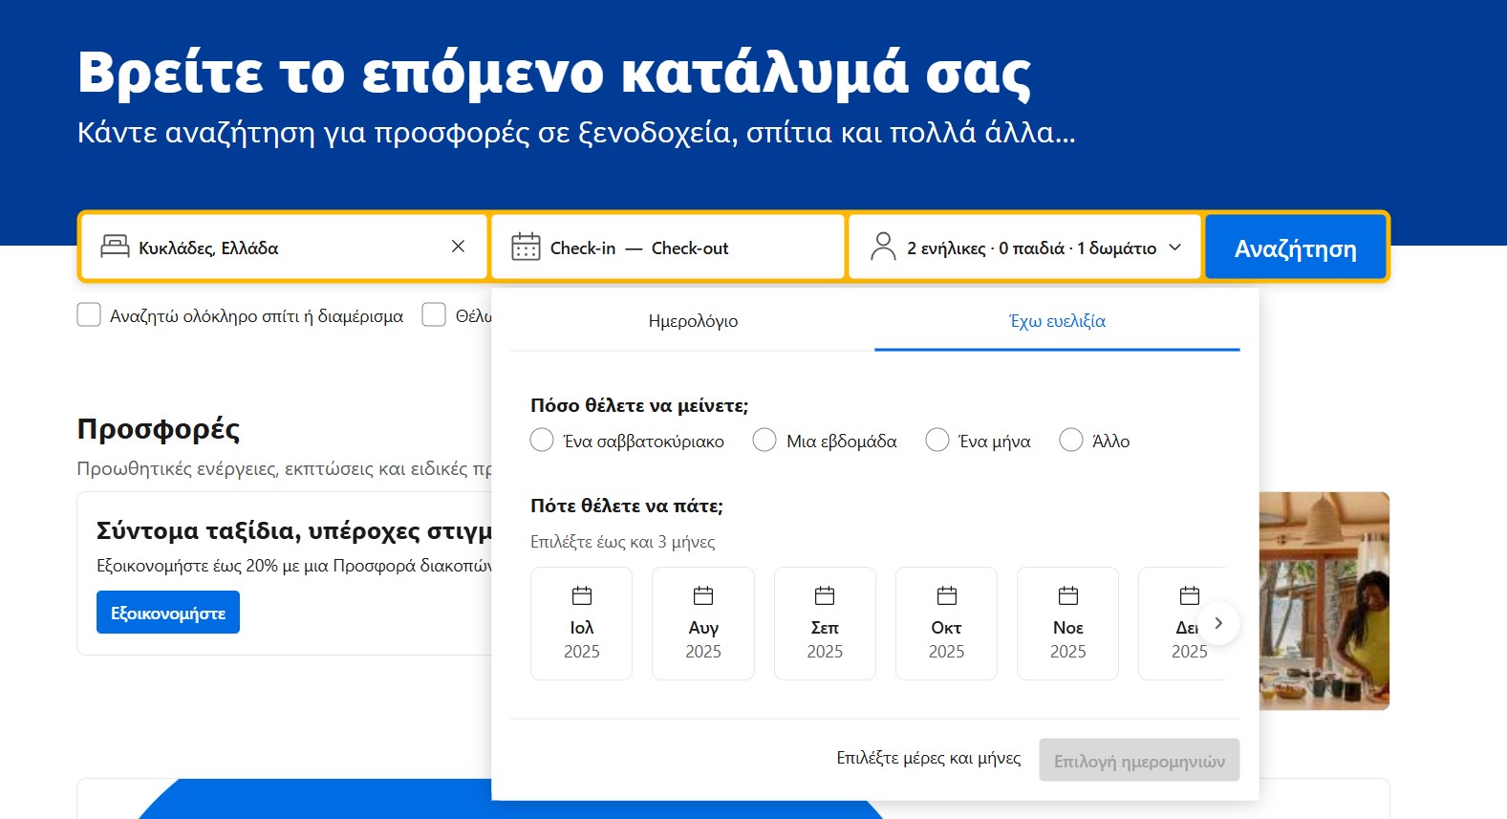Clear the Κυκλάδες destination with X icon

(458, 247)
